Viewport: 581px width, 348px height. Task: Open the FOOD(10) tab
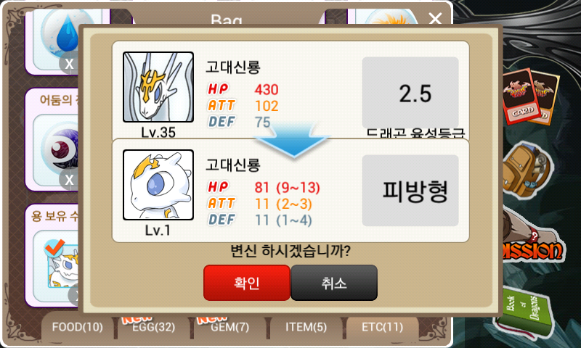pyautogui.click(x=78, y=327)
